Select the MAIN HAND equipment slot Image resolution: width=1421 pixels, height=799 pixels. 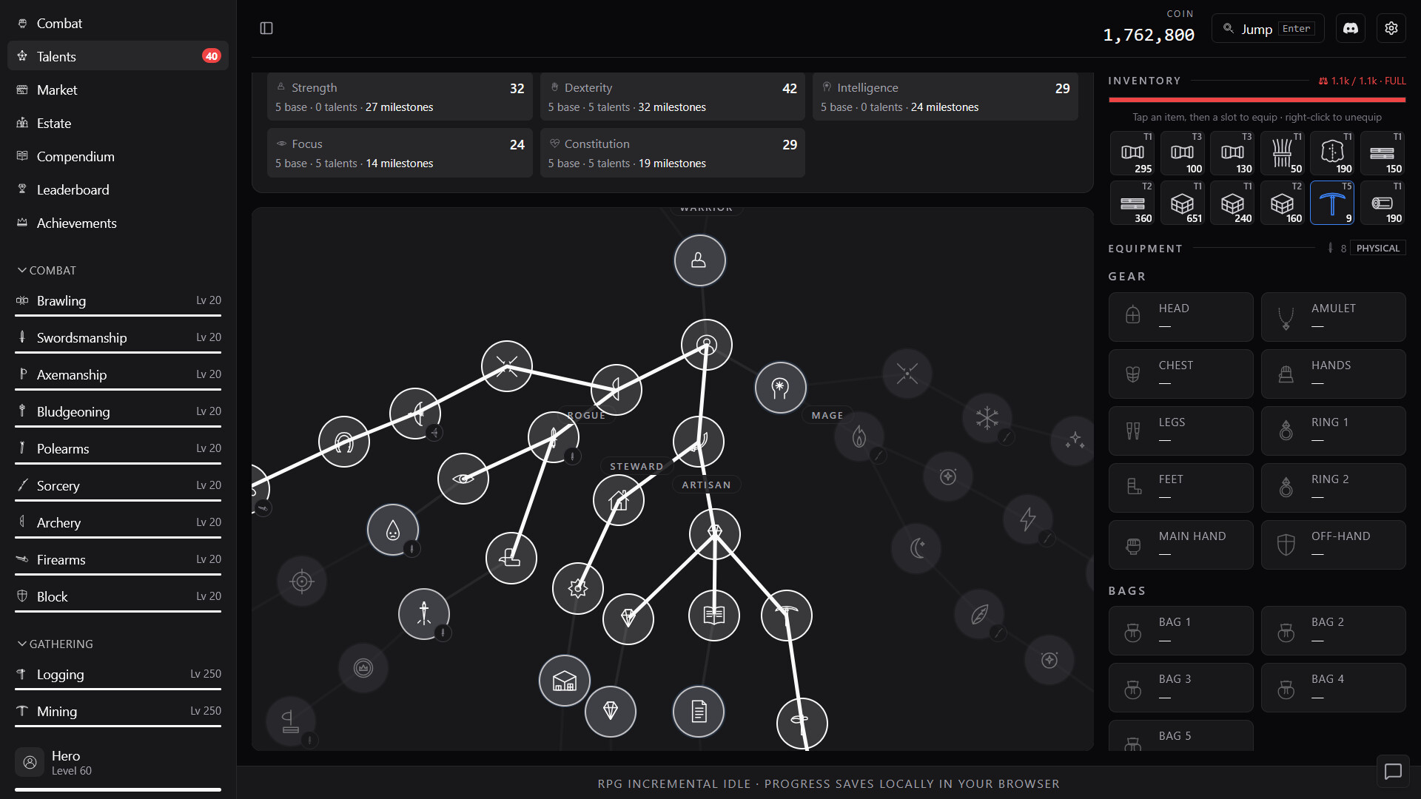coord(1180,545)
